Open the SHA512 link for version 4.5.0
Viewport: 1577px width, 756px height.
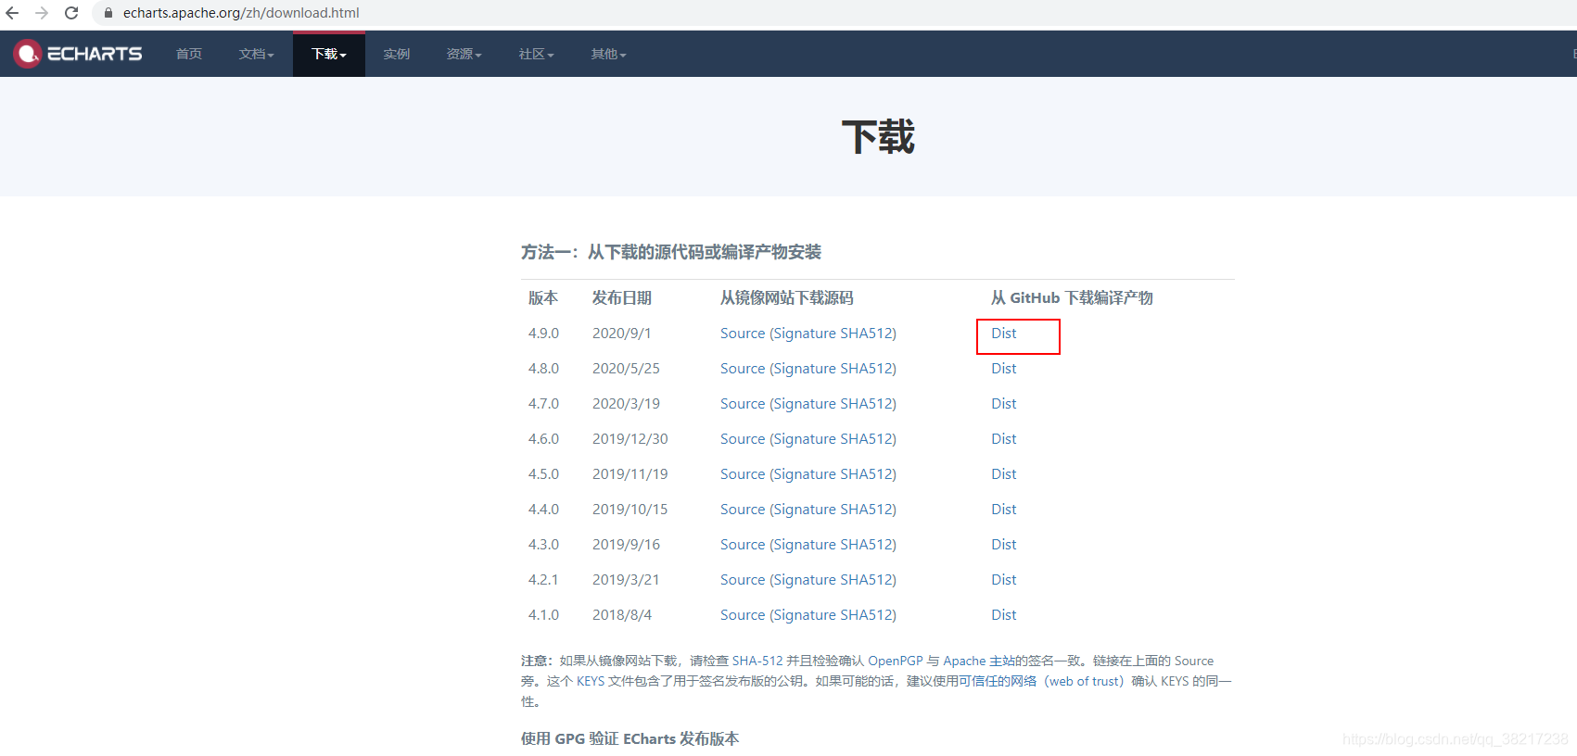[866, 474]
